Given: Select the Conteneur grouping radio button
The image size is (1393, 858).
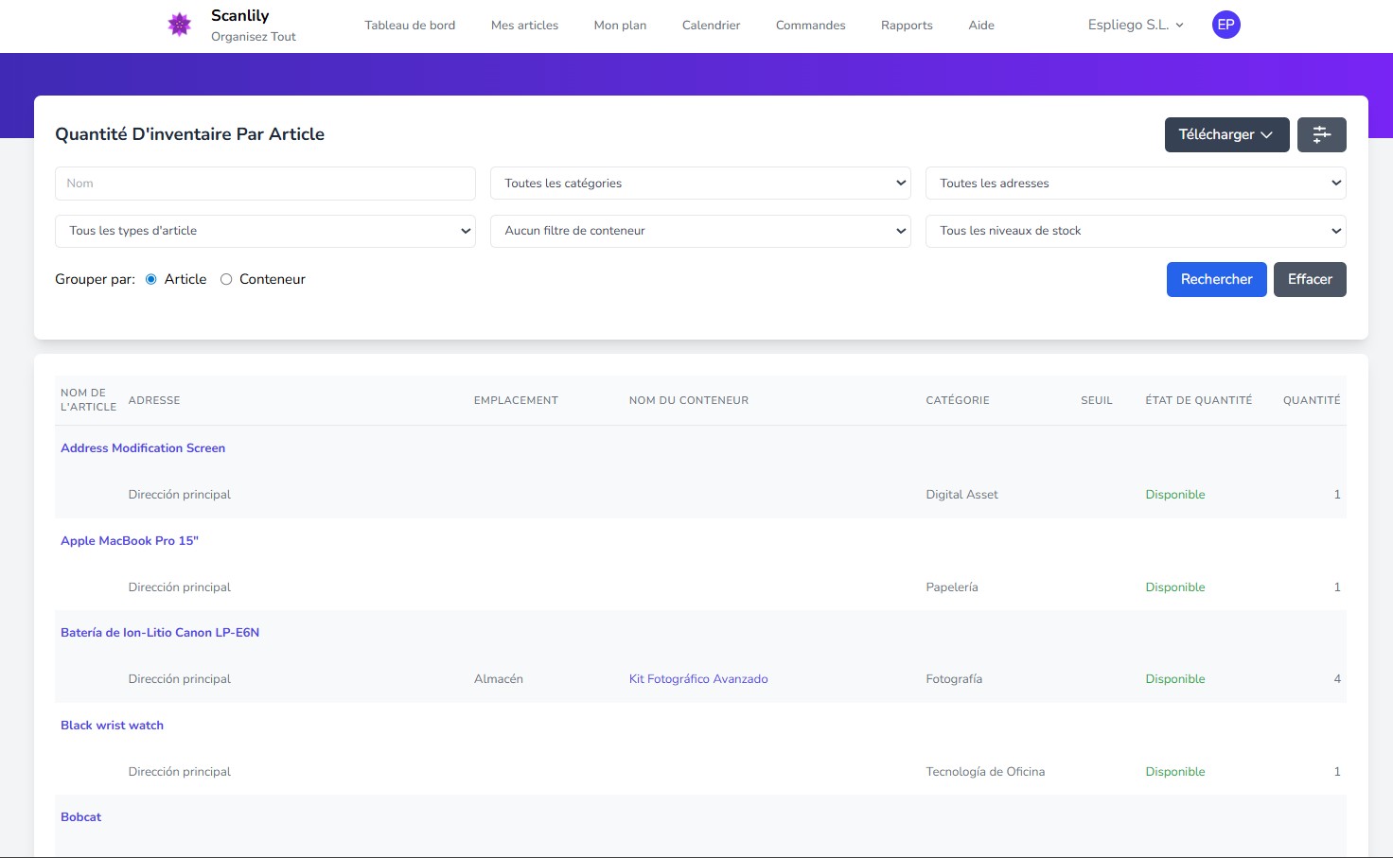Looking at the screenshot, I should pyautogui.click(x=226, y=279).
